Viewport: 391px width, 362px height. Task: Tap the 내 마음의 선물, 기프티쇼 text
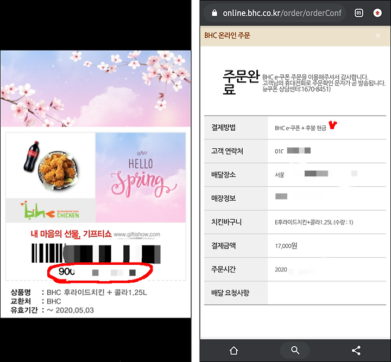pos(71,234)
